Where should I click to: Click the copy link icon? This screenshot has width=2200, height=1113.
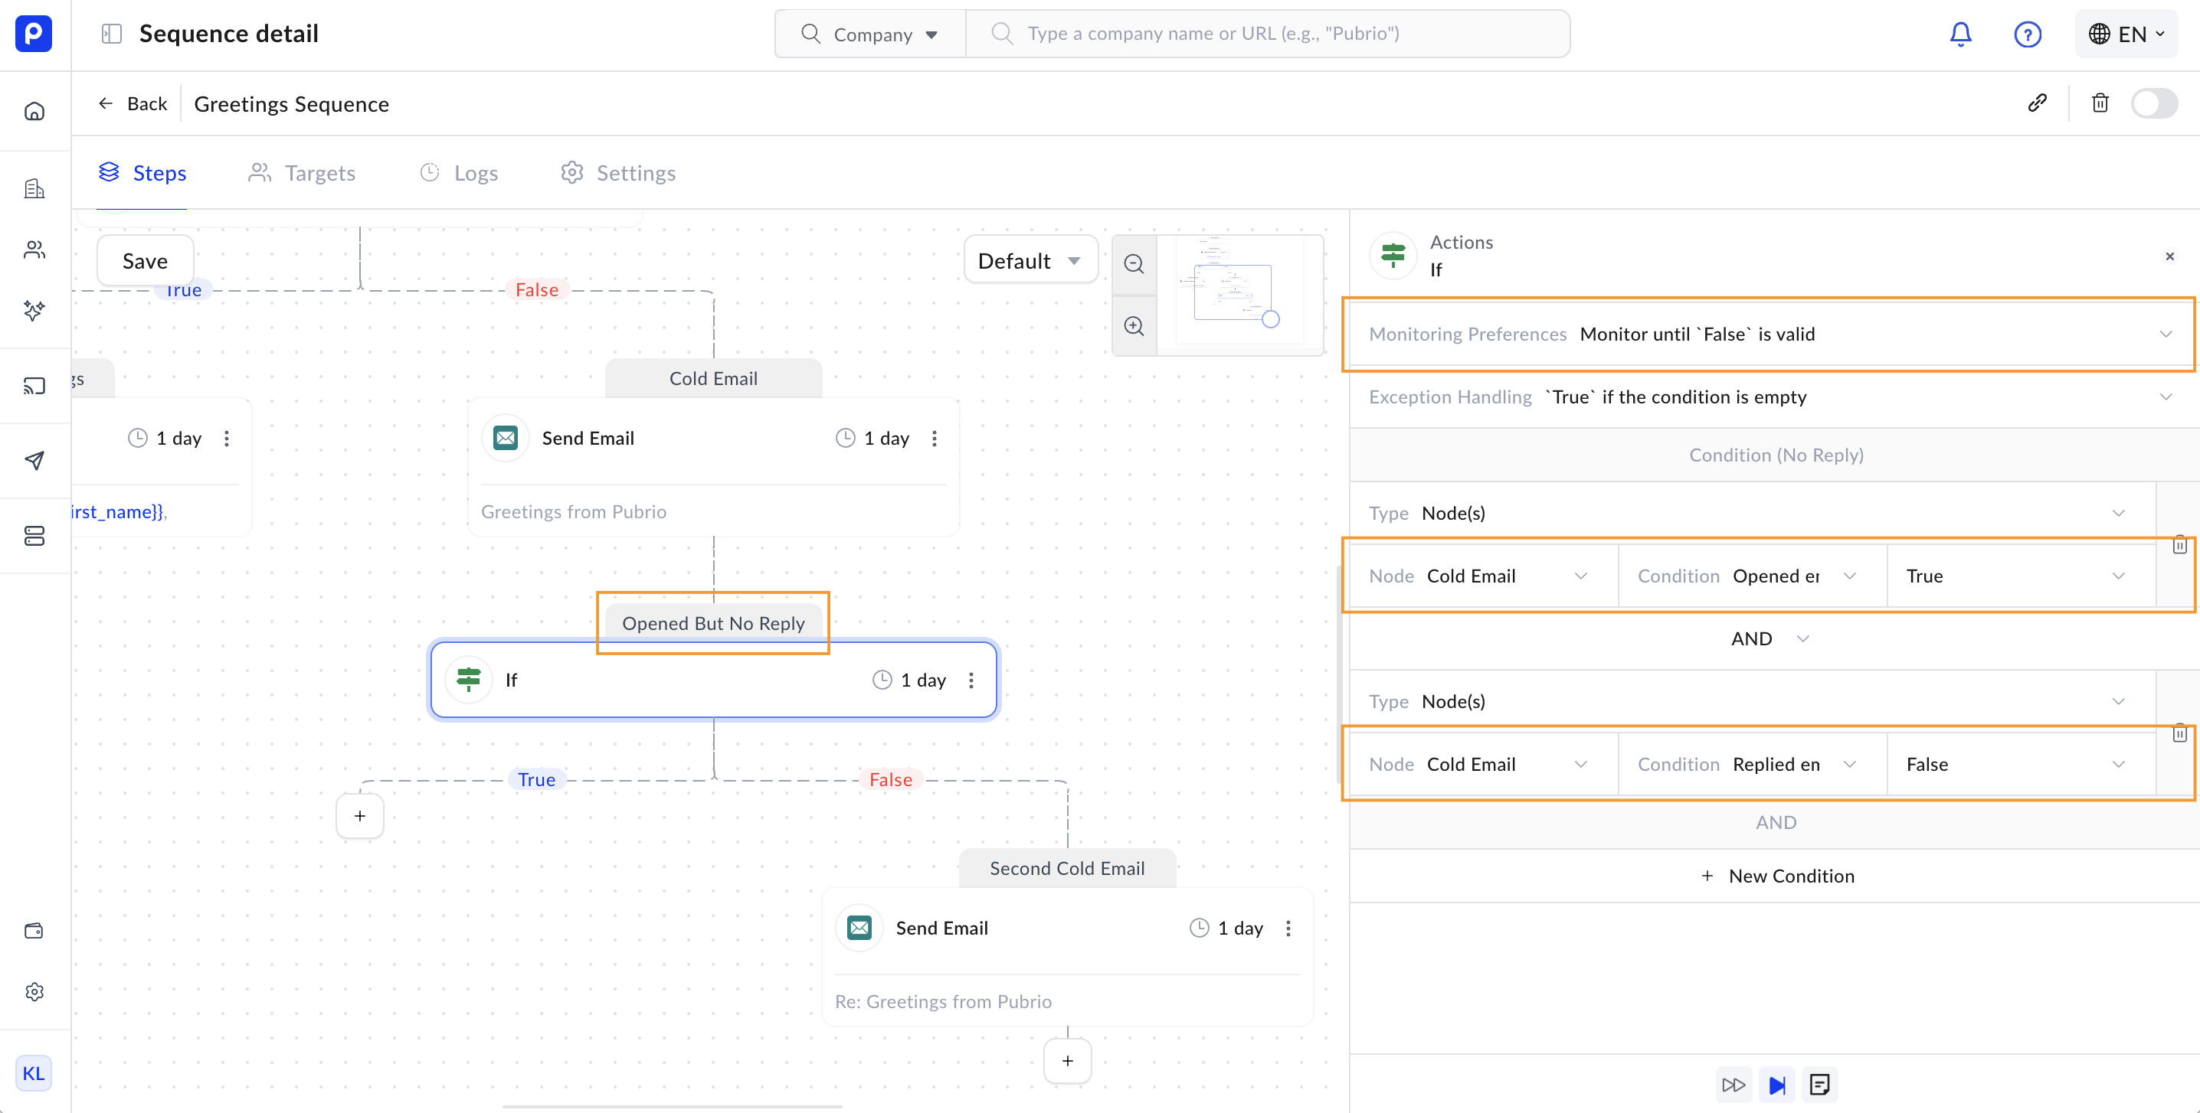tap(2037, 103)
